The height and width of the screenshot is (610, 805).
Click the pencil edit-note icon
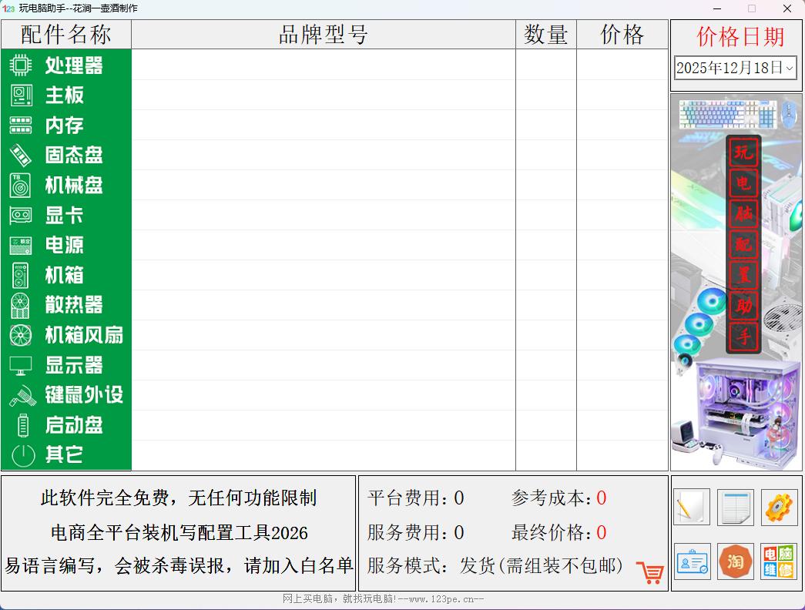[x=691, y=507]
